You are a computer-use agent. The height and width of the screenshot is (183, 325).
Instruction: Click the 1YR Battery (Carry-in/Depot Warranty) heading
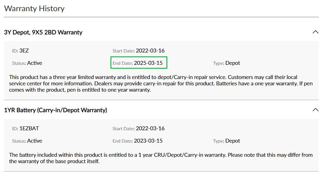coord(56,110)
